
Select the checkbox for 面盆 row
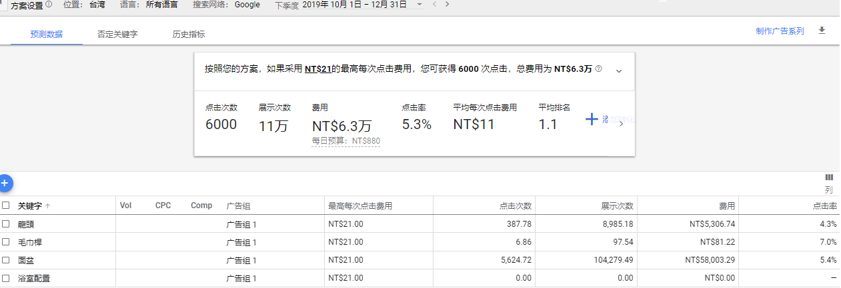[6, 260]
